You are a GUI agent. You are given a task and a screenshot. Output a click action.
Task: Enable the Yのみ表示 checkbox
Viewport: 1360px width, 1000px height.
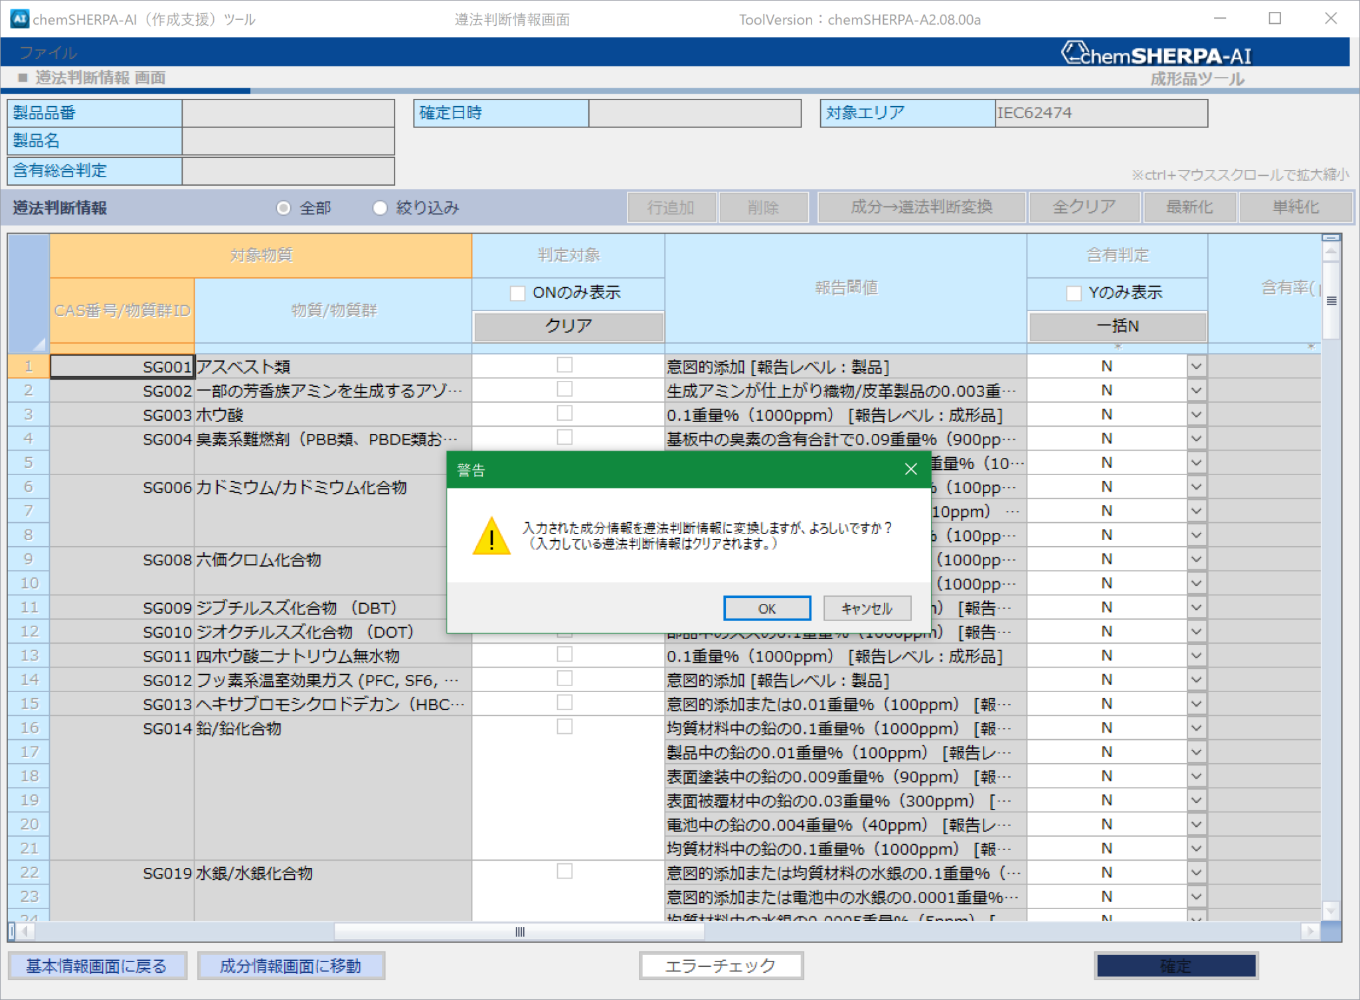[x=1073, y=293]
